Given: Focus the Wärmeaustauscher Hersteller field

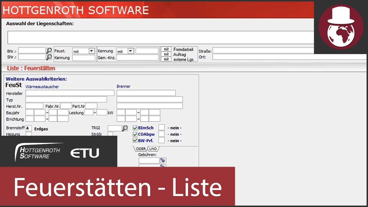Looking at the screenshot, I should tap(70, 93).
